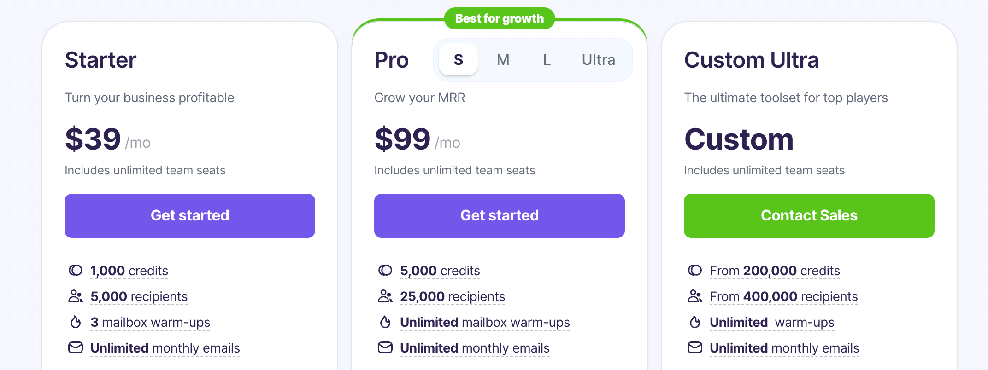Click Get started on the Starter plan

point(189,215)
